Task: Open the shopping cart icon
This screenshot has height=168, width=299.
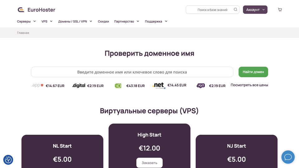Action: (x=280, y=10)
